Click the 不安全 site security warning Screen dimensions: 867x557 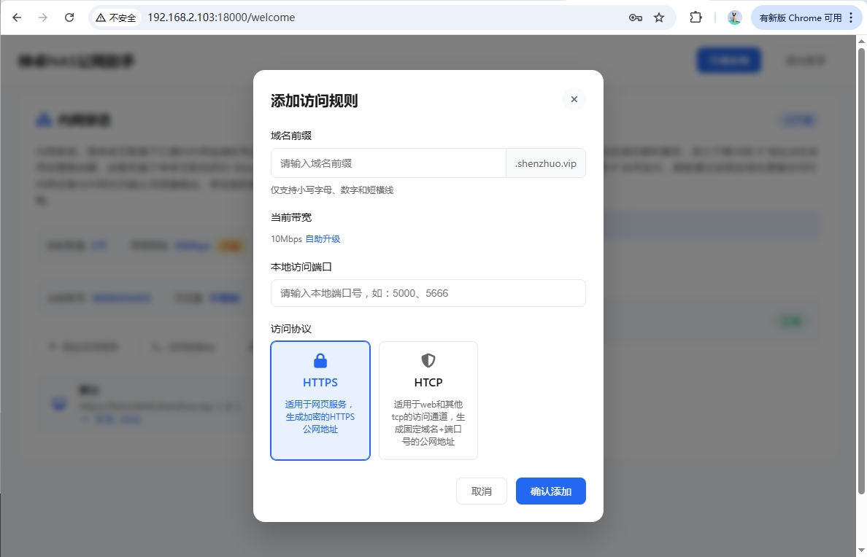point(116,17)
